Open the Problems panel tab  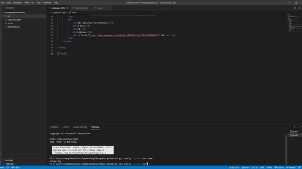[x=54, y=127]
